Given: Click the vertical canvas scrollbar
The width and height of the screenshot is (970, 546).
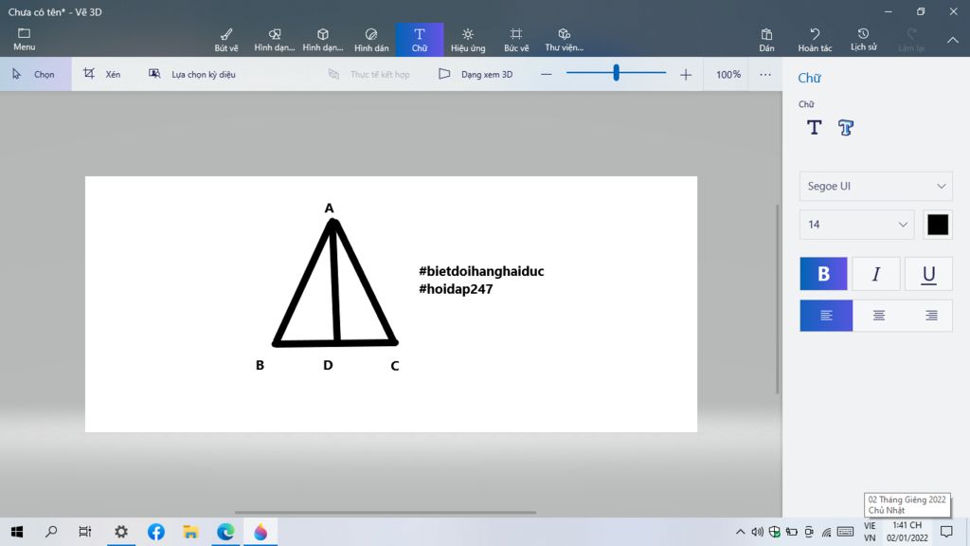Looking at the screenshot, I should pyautogui.click(x=778, y=299).
